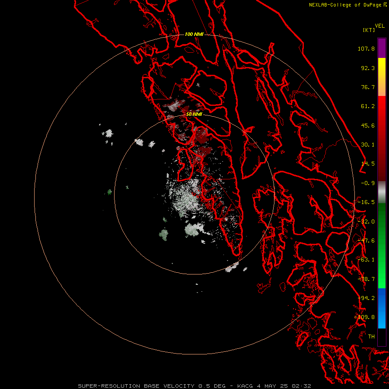The width and height of the screenshot is (389, 389).
Task: Click the 45.6 velocity scale value
Action: (368, 125)
